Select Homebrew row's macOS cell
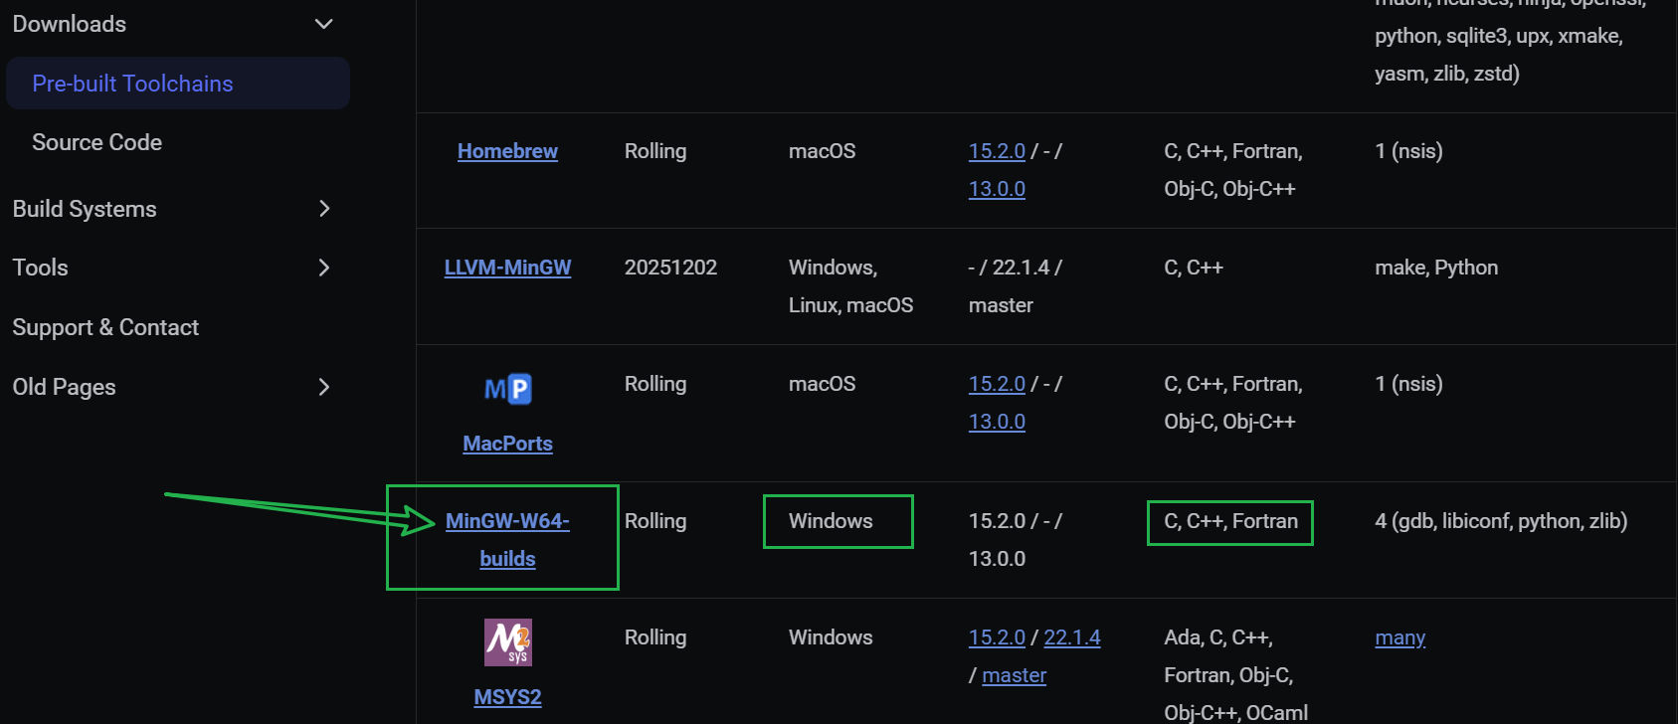The image size is (1678, 724). tap(822, 151)
